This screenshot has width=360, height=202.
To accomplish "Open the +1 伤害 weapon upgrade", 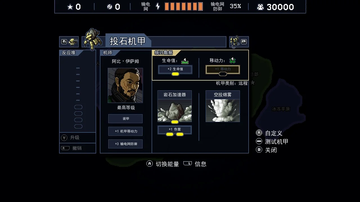I will (175, 129).
